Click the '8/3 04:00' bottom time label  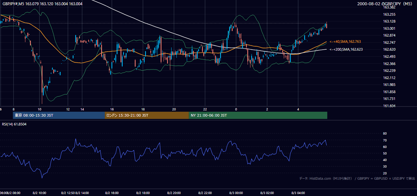click(x=298, y=193)
